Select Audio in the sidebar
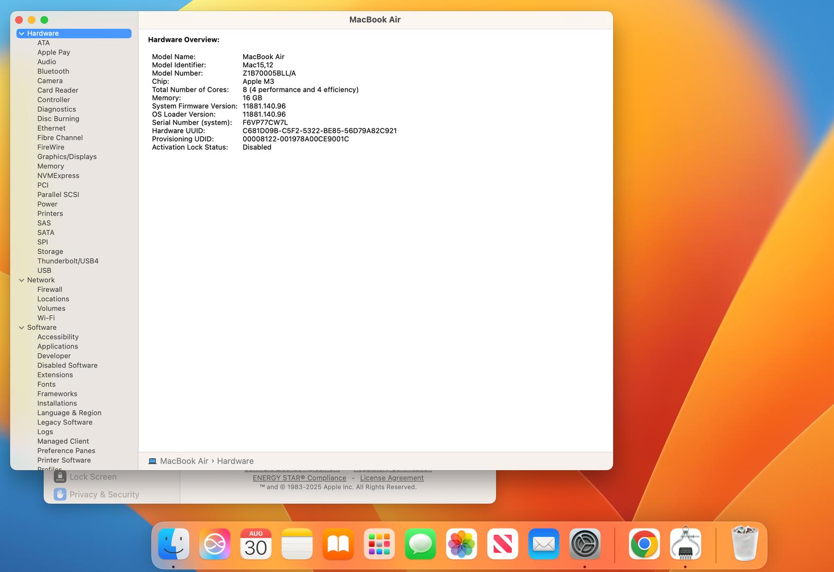Image resolution: width=834 pixels, height=572 pixels. coord(47,62)
